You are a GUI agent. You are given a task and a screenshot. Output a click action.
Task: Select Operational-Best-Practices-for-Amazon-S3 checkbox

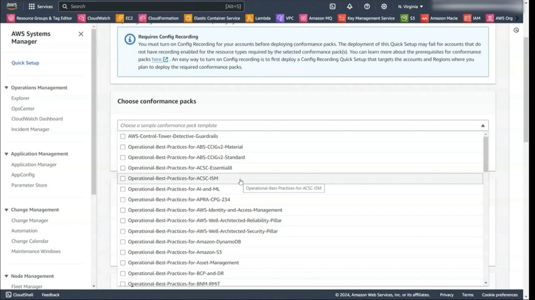point(123,252)
